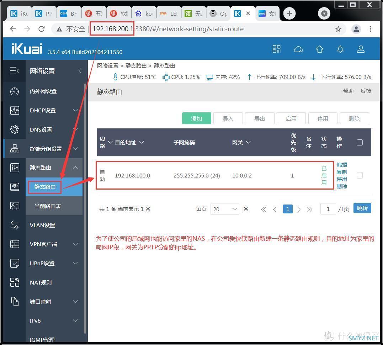Click the green 添加 button

197,118
